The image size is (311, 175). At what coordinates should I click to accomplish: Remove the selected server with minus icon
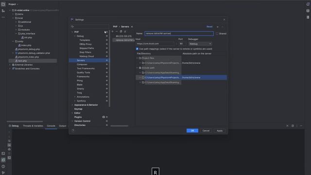[x=117, y=31]
